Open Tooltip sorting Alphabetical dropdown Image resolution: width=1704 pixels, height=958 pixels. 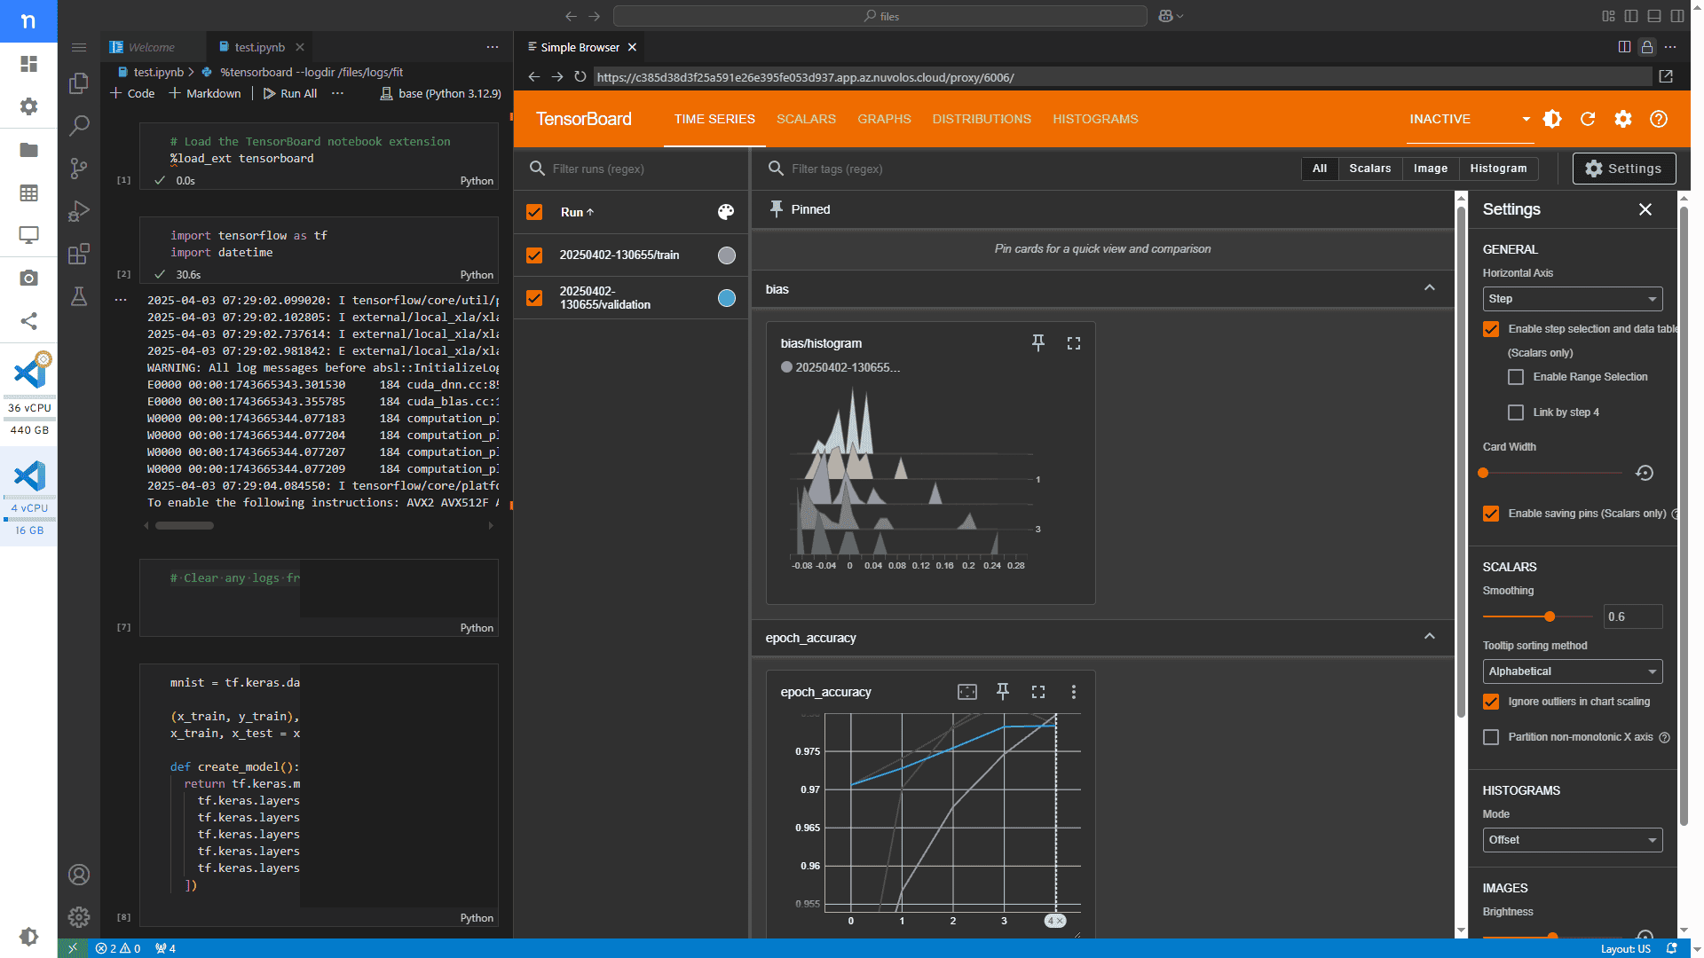[1572, 671]
